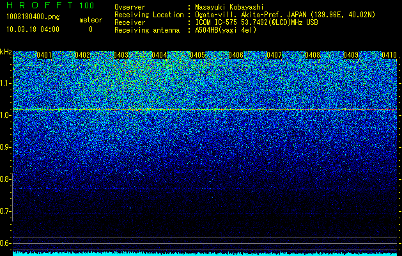Click the 0404 time marker
Viewport: 402px width, 256px height.
tap(159, 55)
